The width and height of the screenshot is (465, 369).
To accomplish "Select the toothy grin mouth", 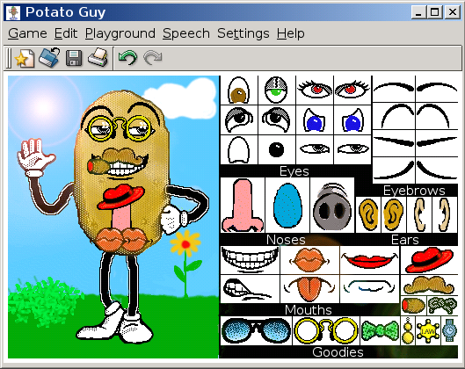I will (x=250, y=260).
